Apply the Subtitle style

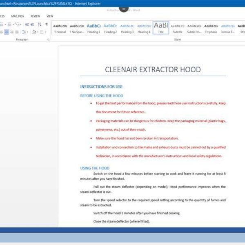tap(178, 28)
